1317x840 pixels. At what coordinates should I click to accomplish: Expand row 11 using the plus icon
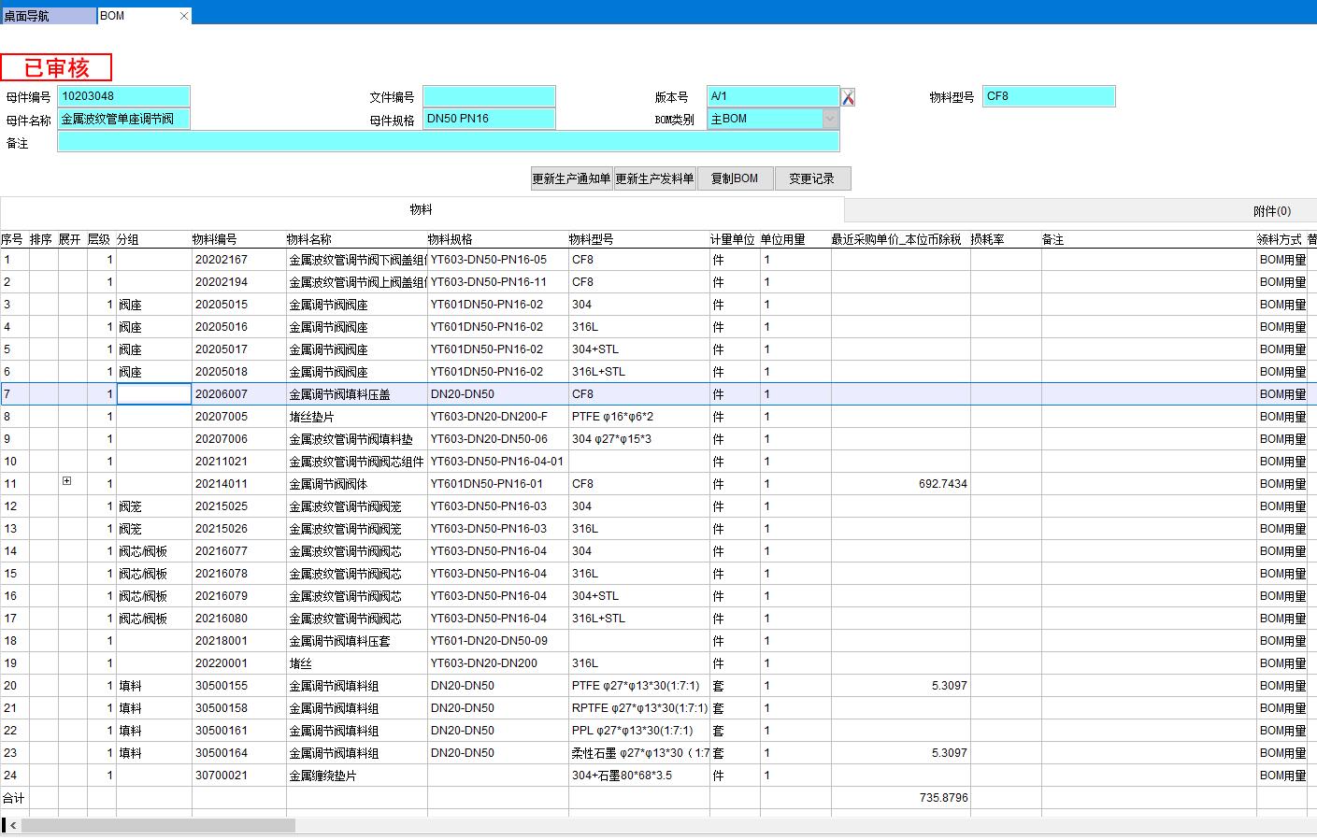pos(66,481)
